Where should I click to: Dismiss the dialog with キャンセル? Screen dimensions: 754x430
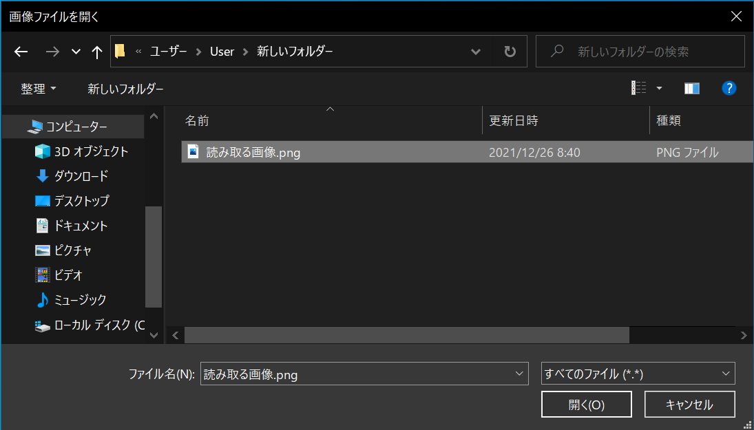click(689, 404)
